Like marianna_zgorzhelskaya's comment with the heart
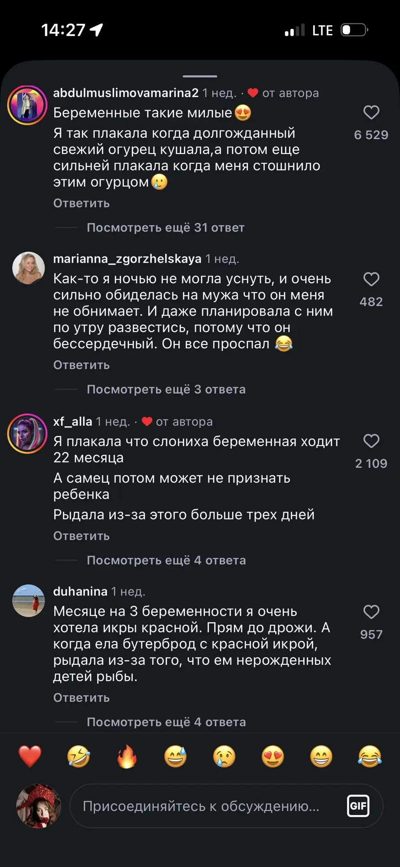400x867 pixels. (x=371, y=279)
